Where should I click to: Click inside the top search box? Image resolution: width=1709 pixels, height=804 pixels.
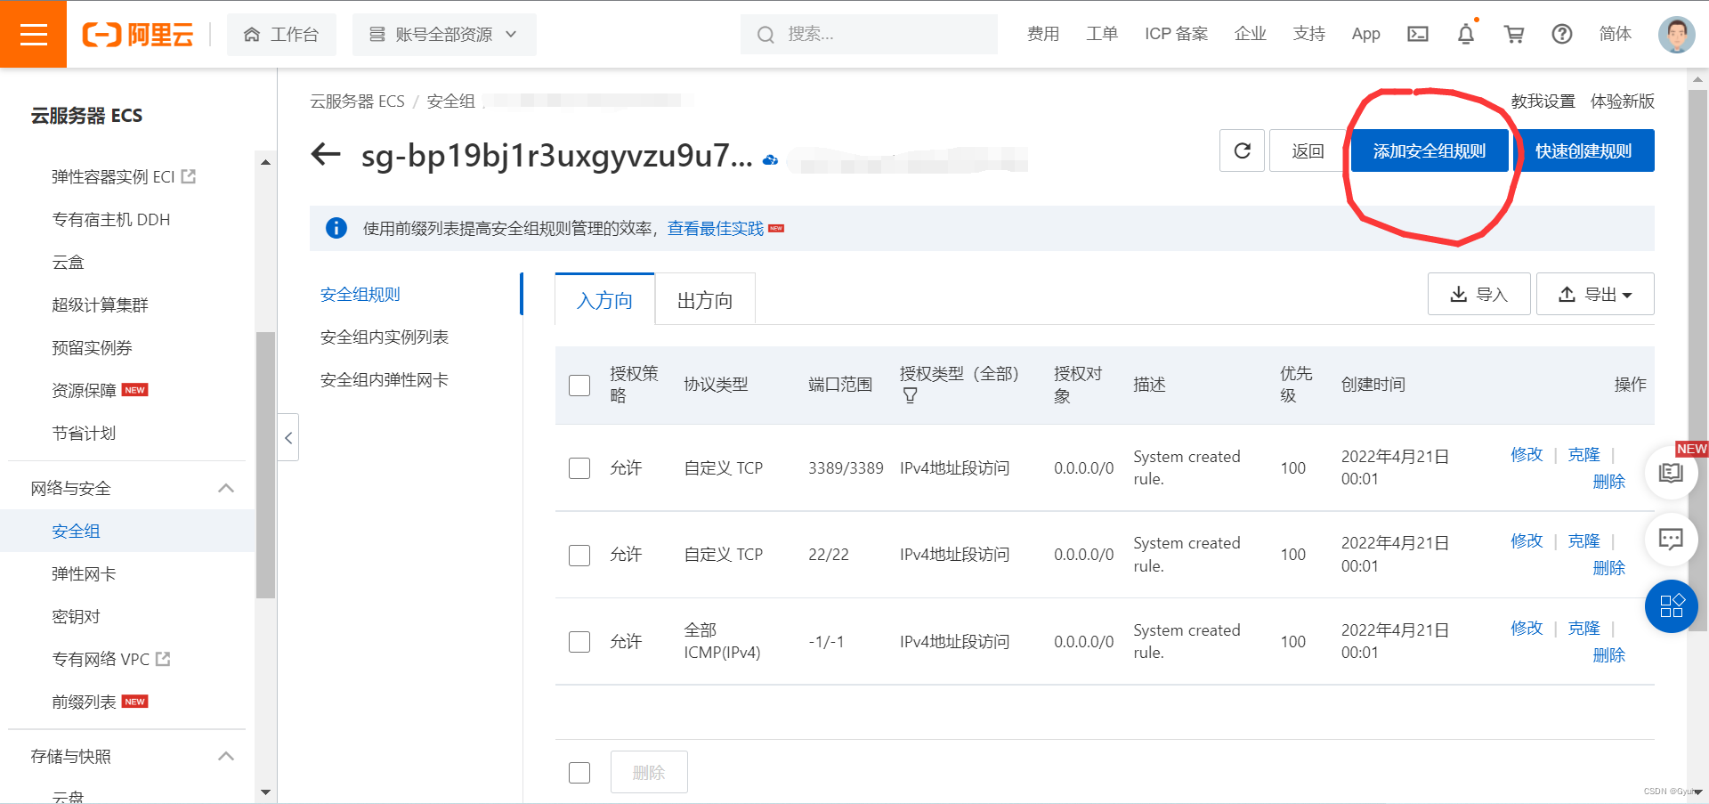coord(868,34)
